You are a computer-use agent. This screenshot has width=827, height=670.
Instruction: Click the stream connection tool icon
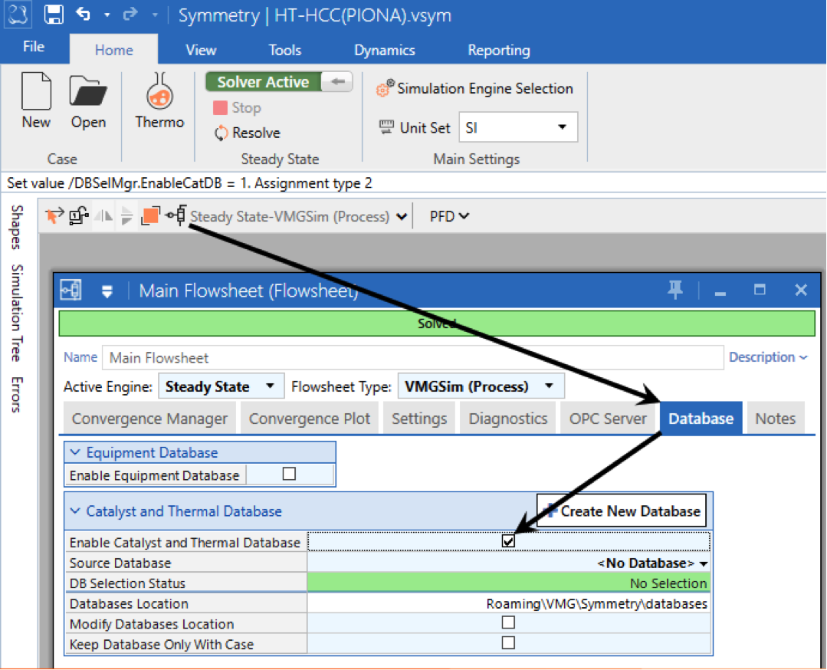[79, 215]
